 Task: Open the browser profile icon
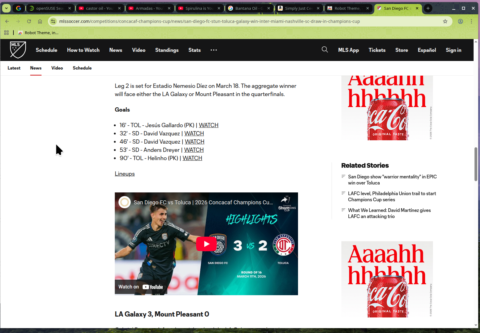click(460, 21)
